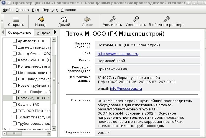206x138 pixels.
Task: Click the 2002 г. founding year value
Action: pos(147,133)
